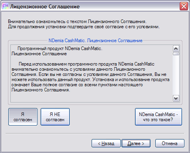This screenshot has width=190, height=153.
Task: Go back with the '< Назад' button
Action: pos(106,143)
